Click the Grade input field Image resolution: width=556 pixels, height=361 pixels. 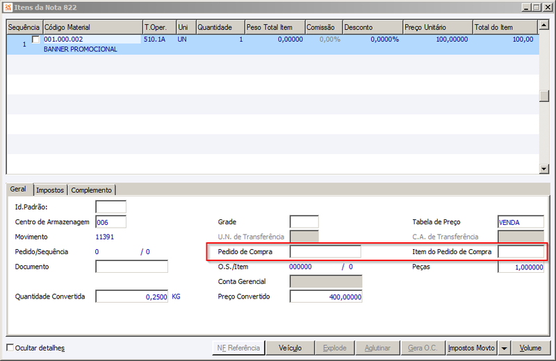point(304,221)
